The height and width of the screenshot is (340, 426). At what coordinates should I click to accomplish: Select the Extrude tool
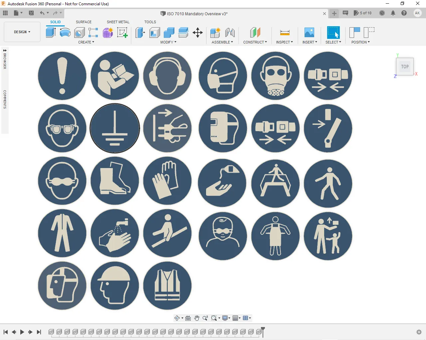tap(51, 32)
